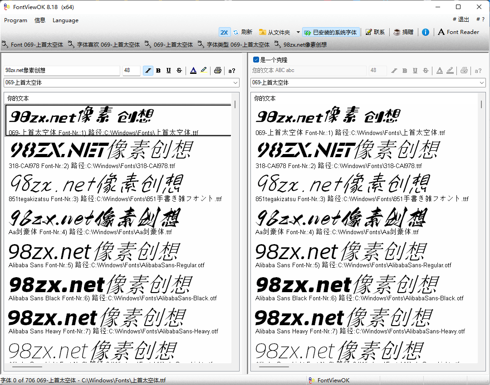Open the Language menu
The width and height of the screenshot is (490, 385).
[65, 20]
